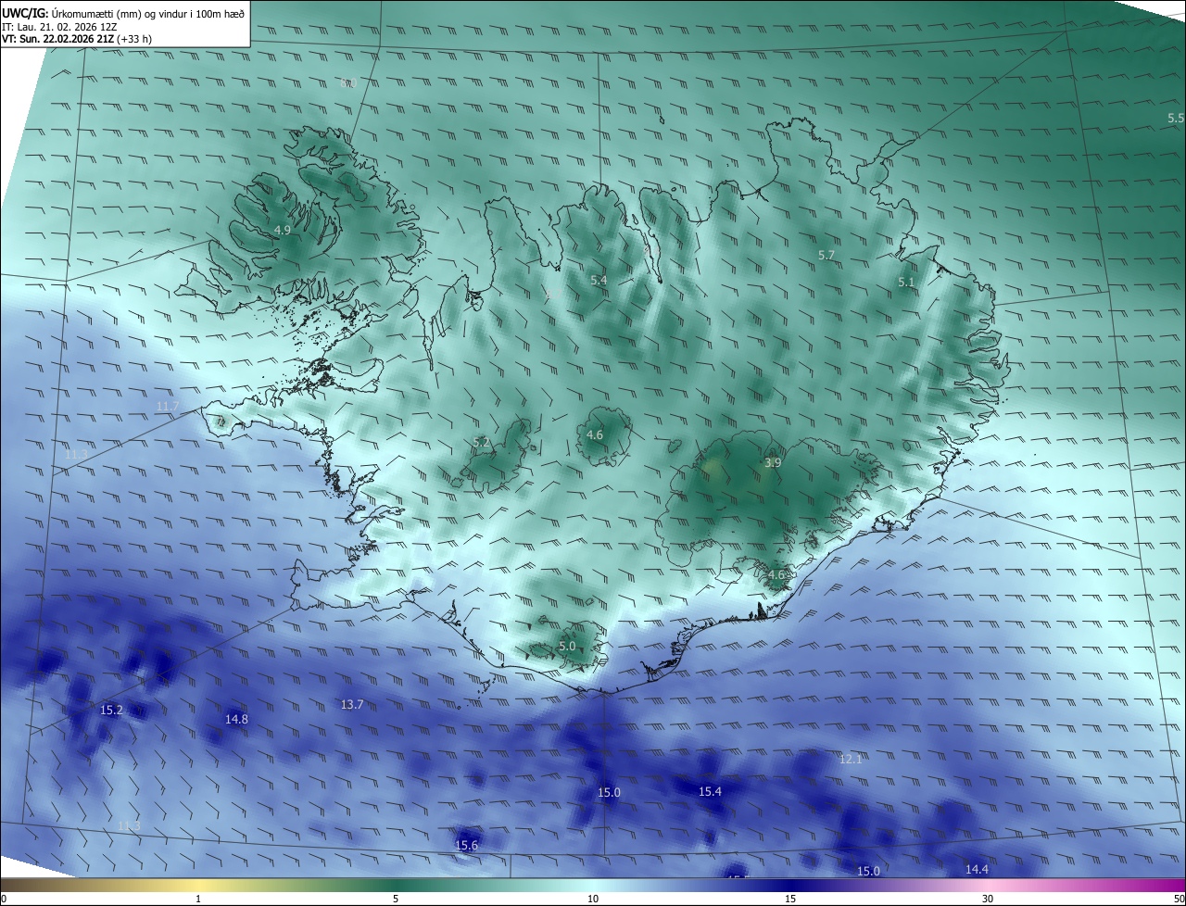Click the 5.0 value on Mýrdalsjökull glacier

pyautogui.click(x=567, y=646)
